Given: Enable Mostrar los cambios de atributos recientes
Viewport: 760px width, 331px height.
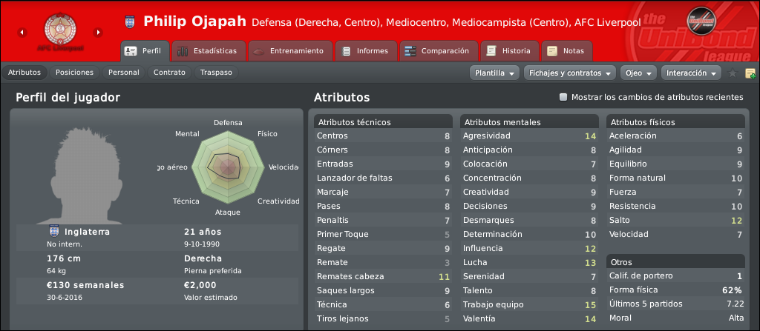Looking at the screenshot, I should coord(563,97).
